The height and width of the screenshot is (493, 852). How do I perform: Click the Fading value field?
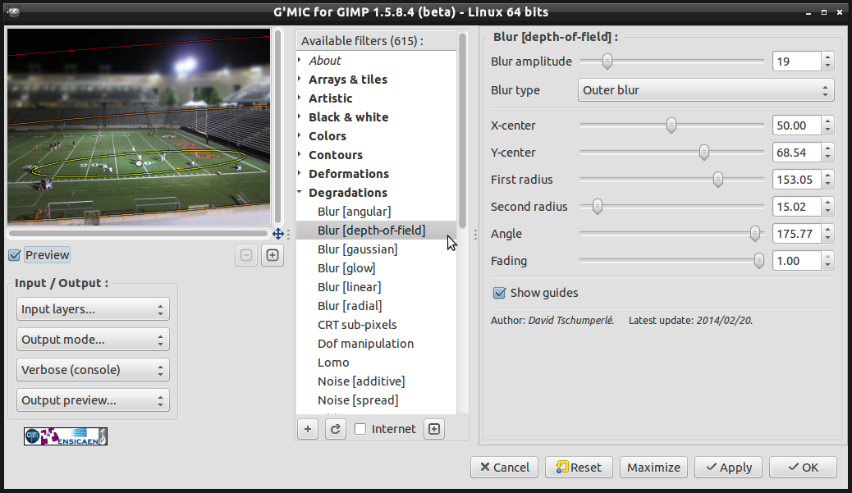pos(796,261)
